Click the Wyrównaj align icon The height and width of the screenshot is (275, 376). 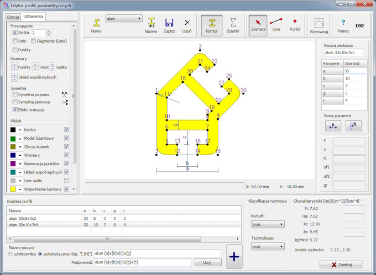pos(318,24)
